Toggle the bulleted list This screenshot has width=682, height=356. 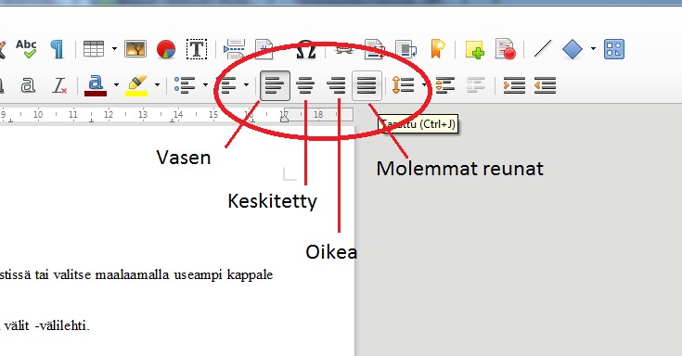click(185, 85)
